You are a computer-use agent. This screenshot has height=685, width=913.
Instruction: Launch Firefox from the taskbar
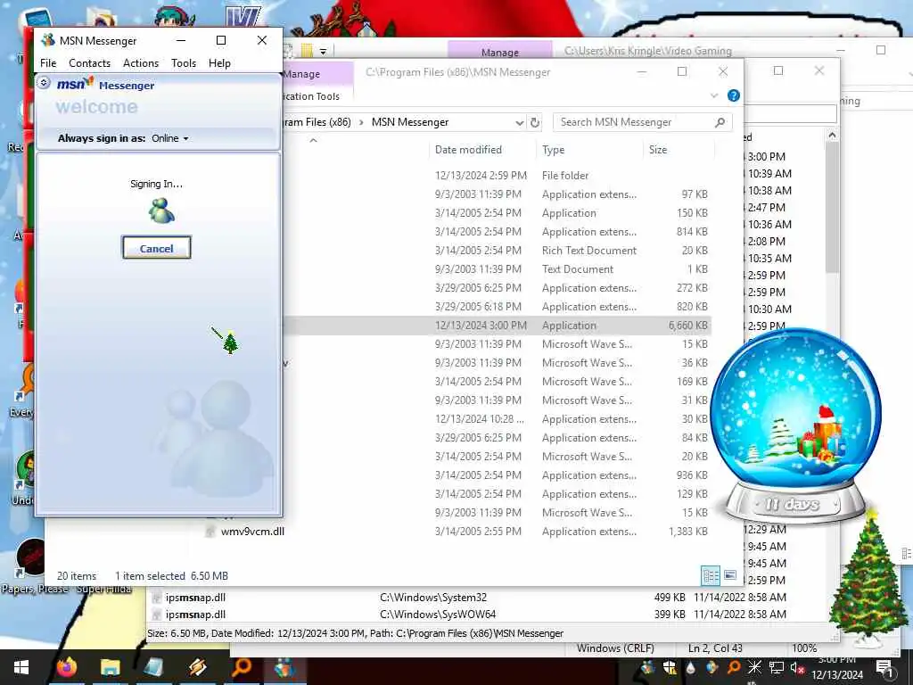tap(67, 667)
